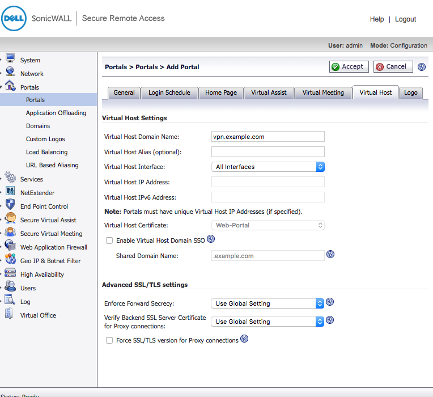Open URL Based Aliasing in sidebar
This screenshot has width=433, height=397.
(x=52, y=165)
